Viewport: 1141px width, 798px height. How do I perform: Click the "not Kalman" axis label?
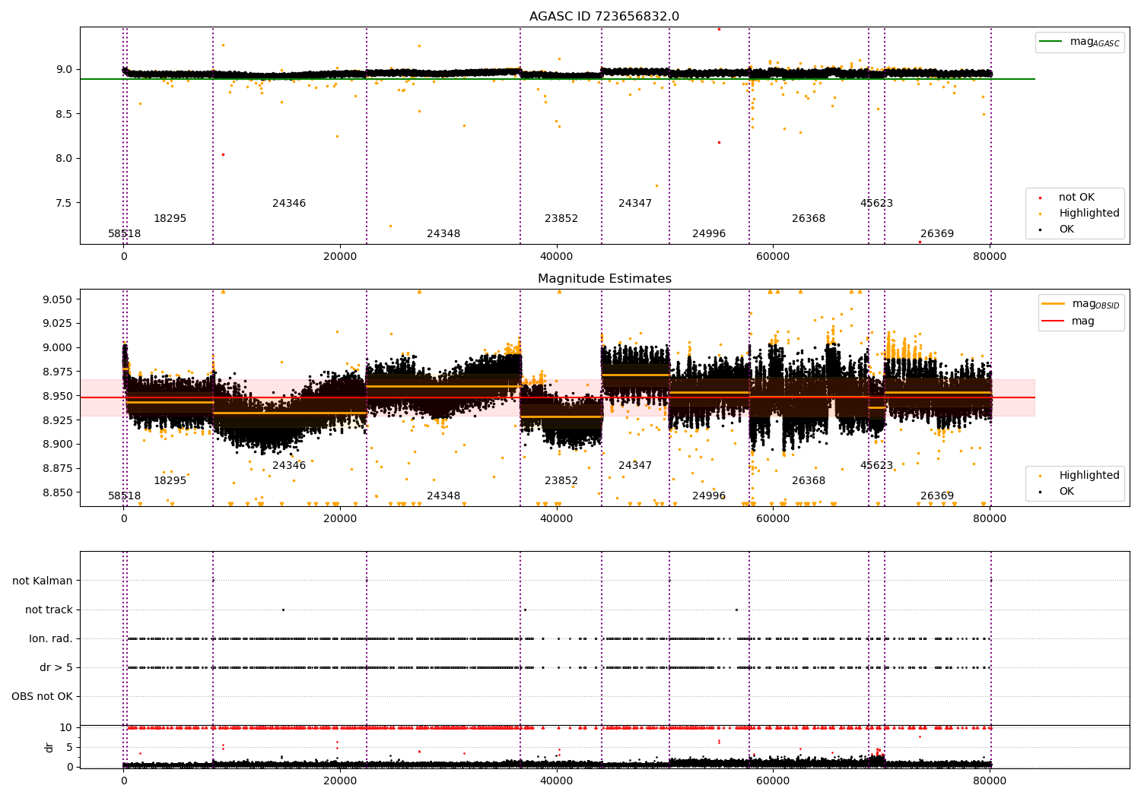coord(43,581)
